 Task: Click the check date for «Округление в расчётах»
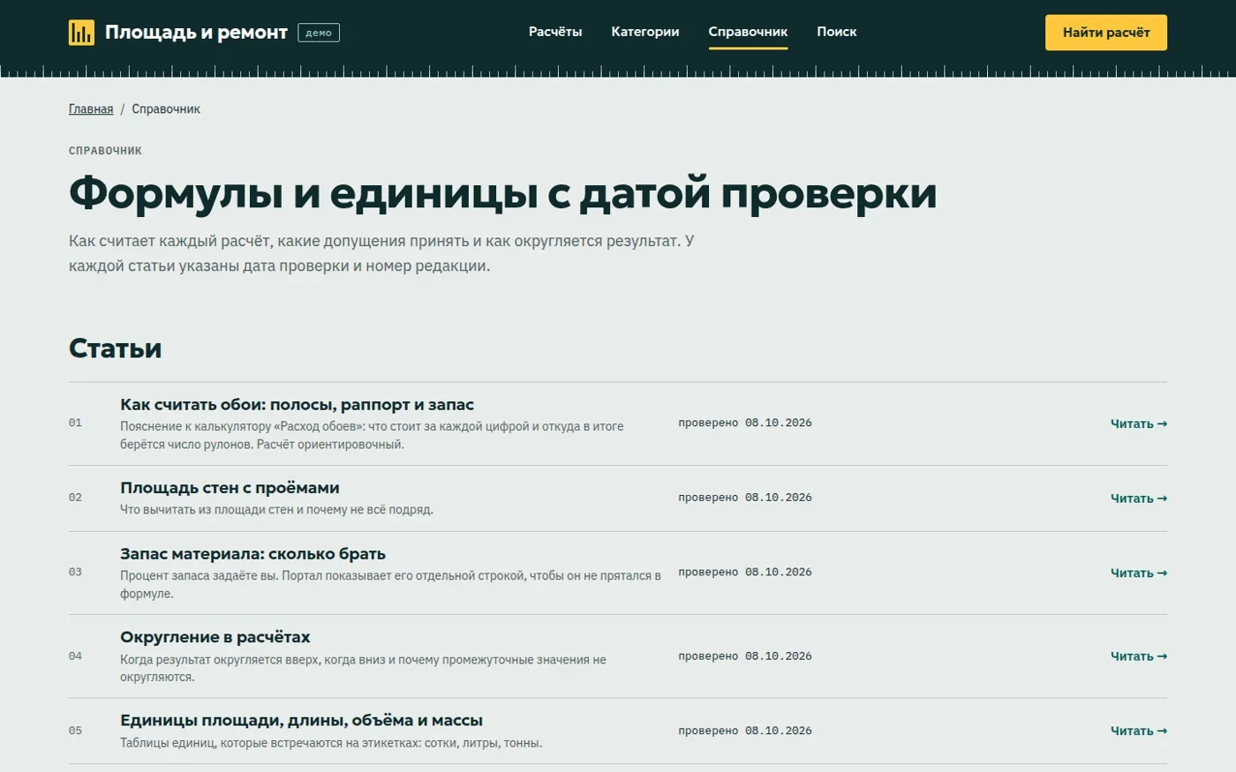tap(745, 656)
